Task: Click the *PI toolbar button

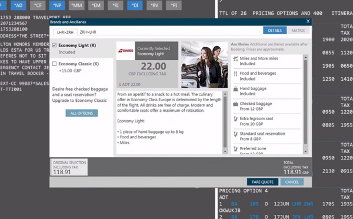Action: pos(174,5)
